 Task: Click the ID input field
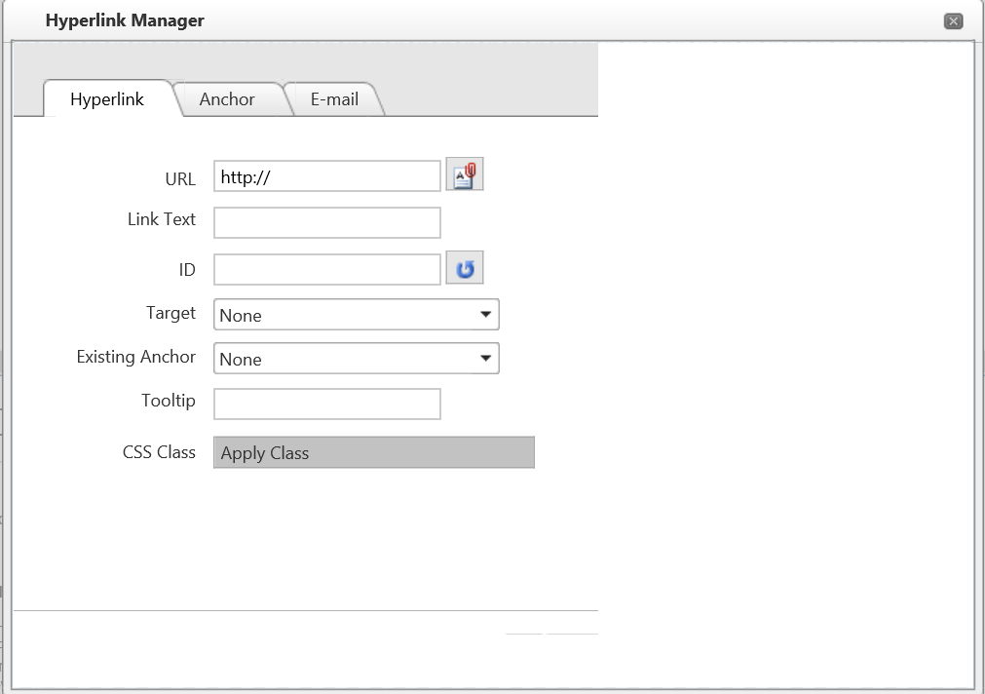[326, 269]
